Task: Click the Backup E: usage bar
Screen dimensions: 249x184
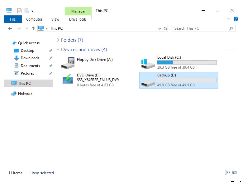Action: click(x=187, y=80)
